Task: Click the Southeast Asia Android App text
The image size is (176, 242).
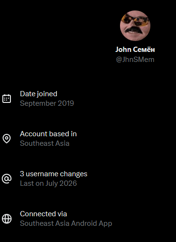Action: [66, 223]
